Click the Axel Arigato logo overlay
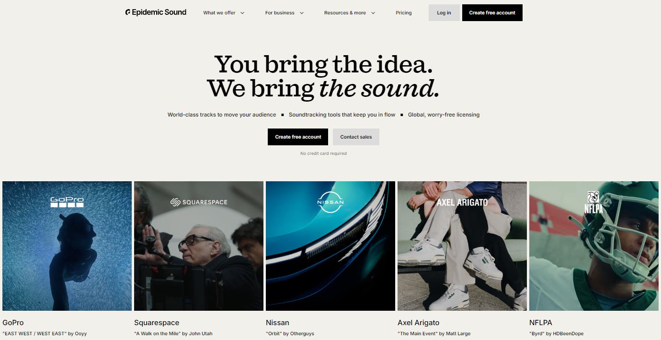This screenshot has height=340, width=661. tap(462, 202)
